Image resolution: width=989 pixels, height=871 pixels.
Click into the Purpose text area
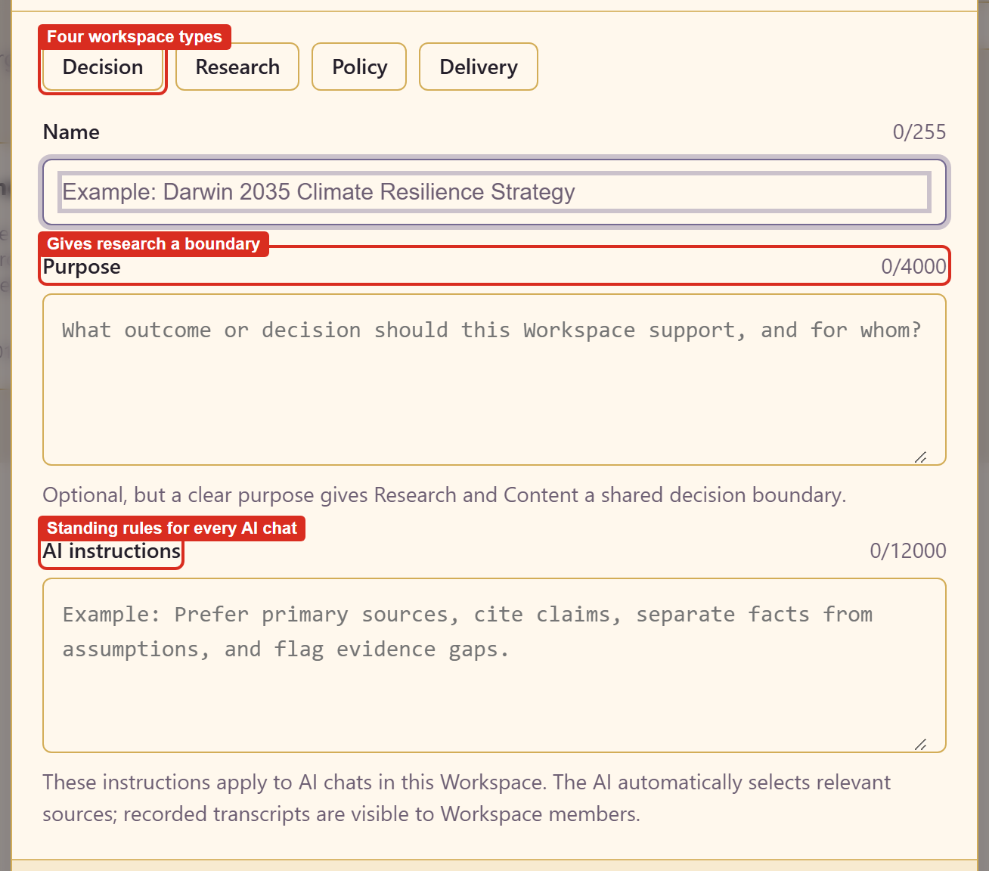pyautogui.click(x=494, y=380)
